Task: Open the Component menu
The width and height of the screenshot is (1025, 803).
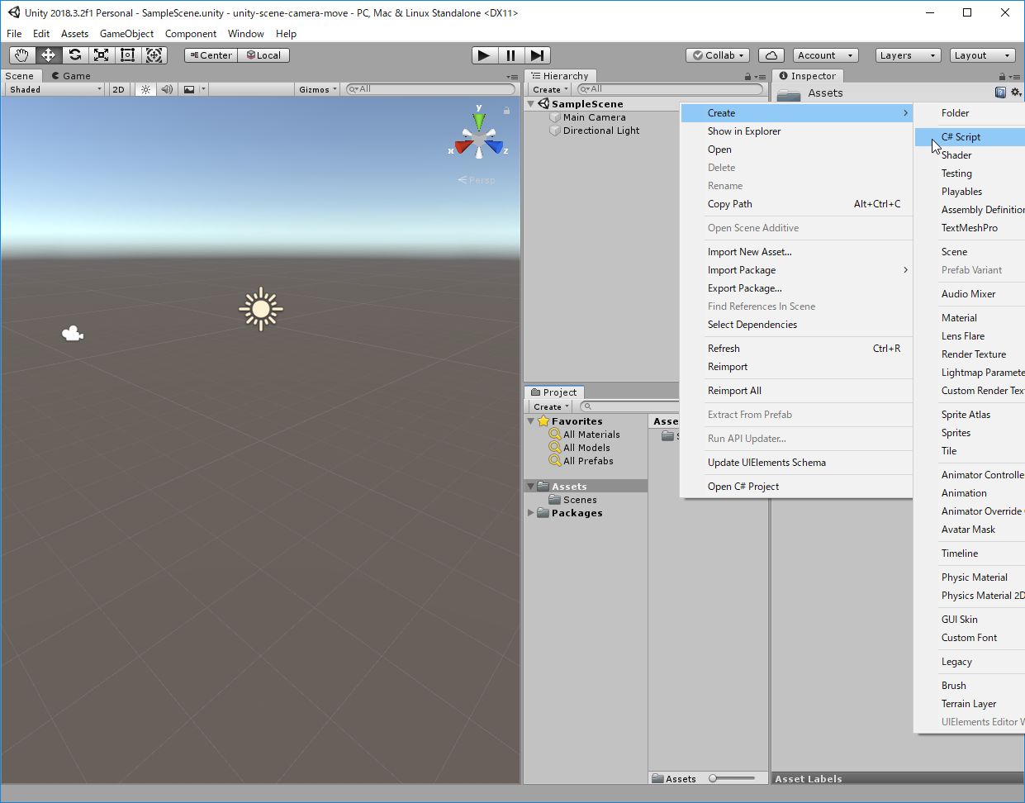Action: [191, 34]
